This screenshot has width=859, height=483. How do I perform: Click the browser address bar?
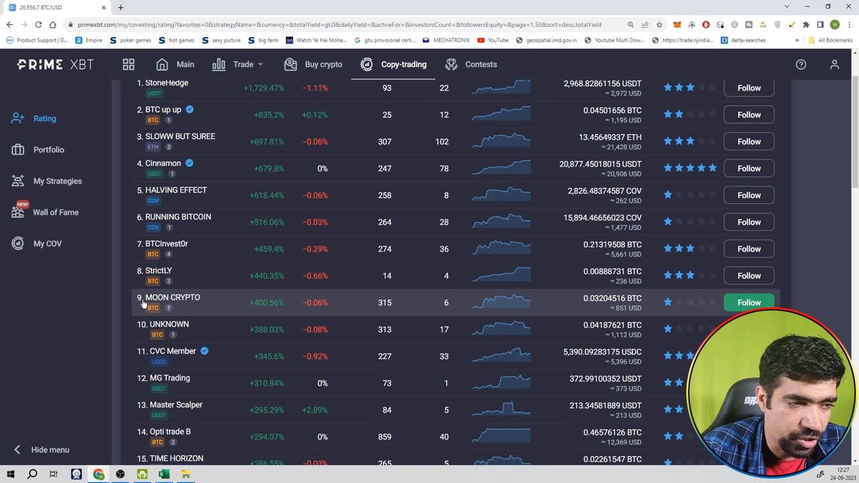tap(339, 25)
